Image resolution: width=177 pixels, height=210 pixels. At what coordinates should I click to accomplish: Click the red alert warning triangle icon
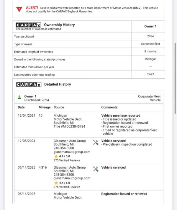coord(20,9)
